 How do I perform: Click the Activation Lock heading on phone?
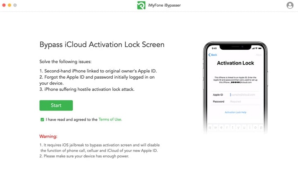pos(235,63)
